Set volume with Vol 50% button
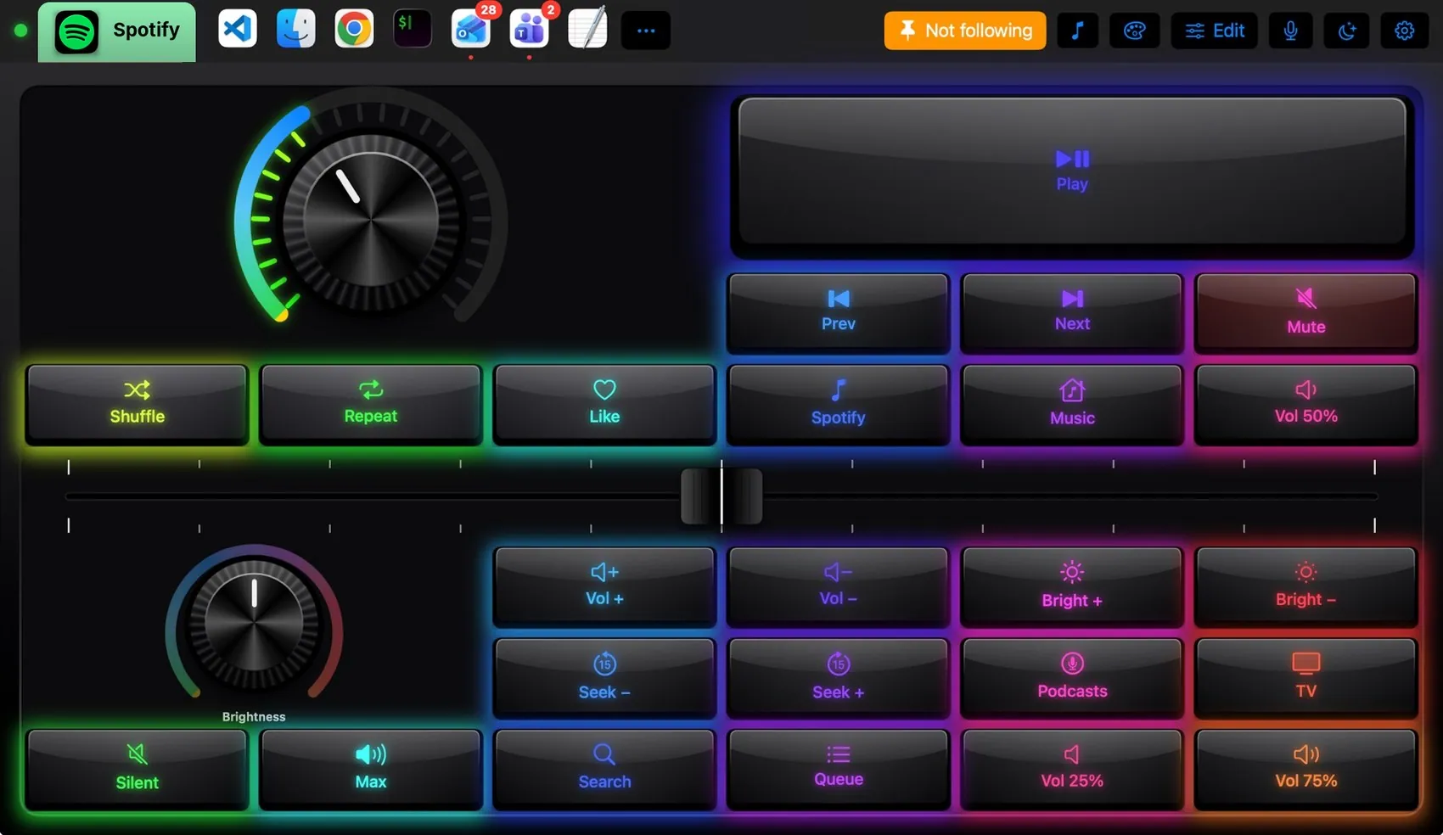 tap(1305, 404)
